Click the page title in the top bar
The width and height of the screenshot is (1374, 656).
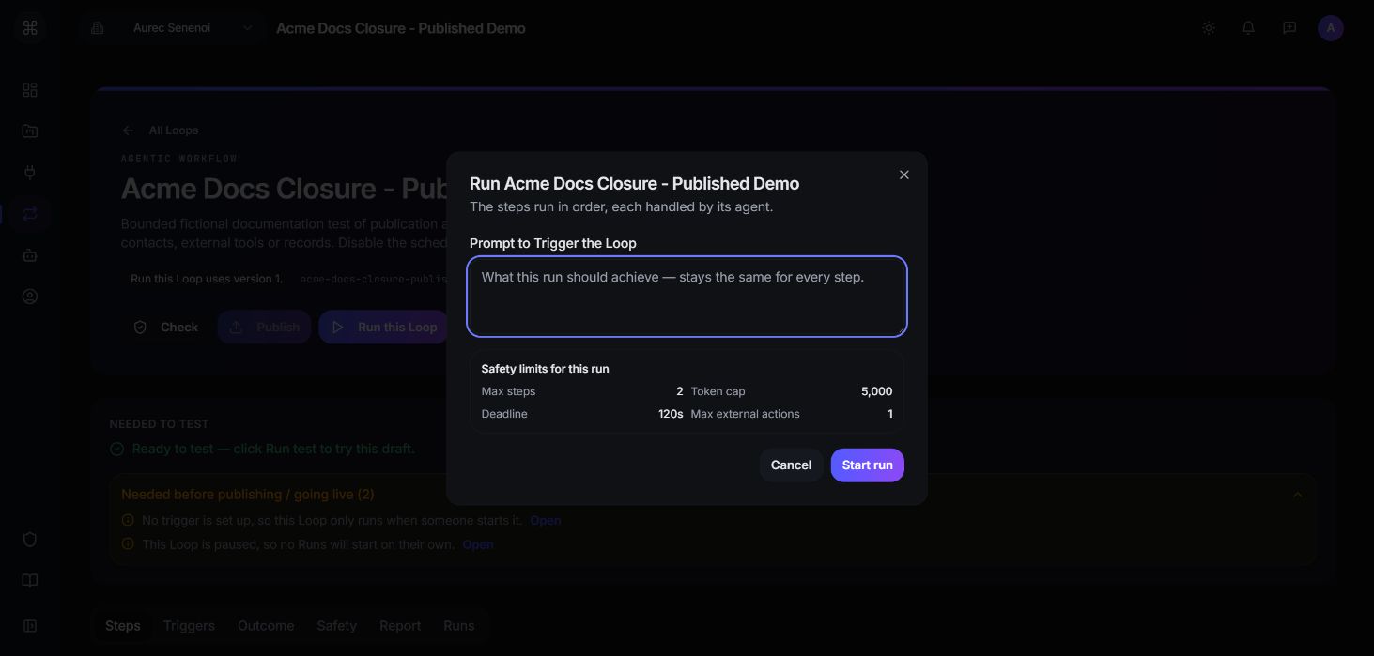click(401, 28)
